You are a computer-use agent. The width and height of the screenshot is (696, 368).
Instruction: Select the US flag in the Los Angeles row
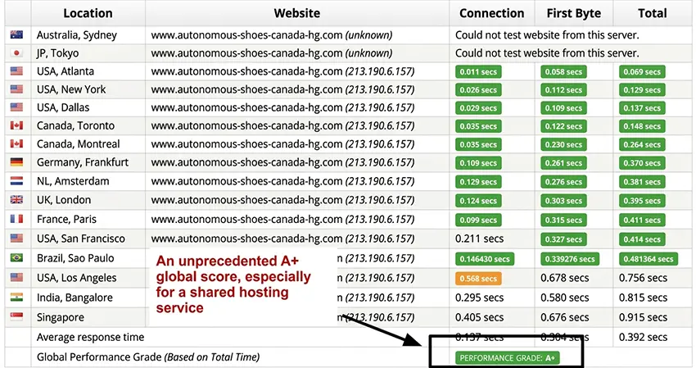click(x=16, y=277)
